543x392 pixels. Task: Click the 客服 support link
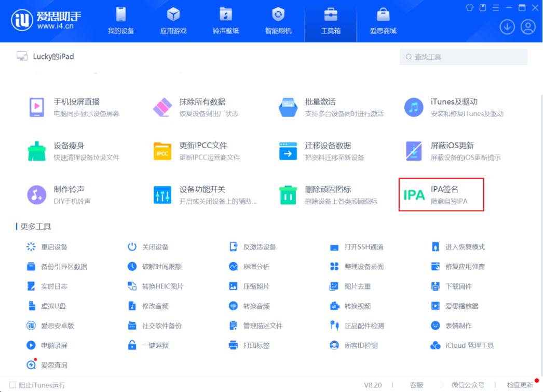click(x=417, y=385)
